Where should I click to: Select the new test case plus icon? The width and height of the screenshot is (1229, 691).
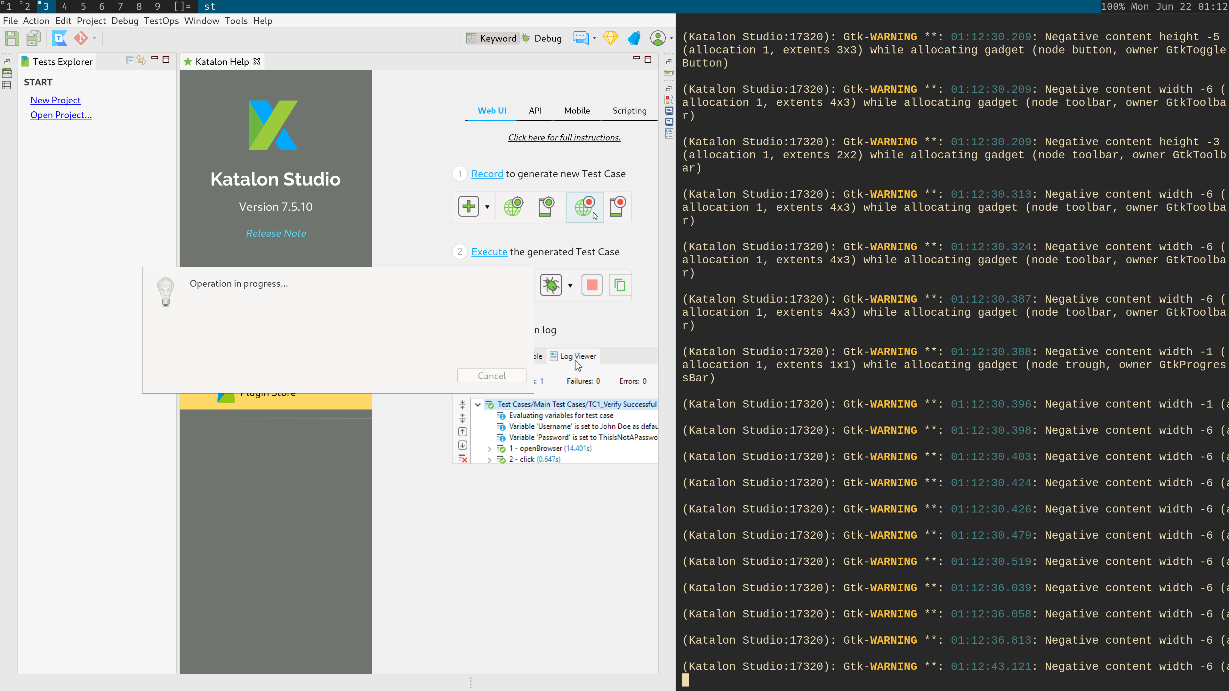[469, 206]
